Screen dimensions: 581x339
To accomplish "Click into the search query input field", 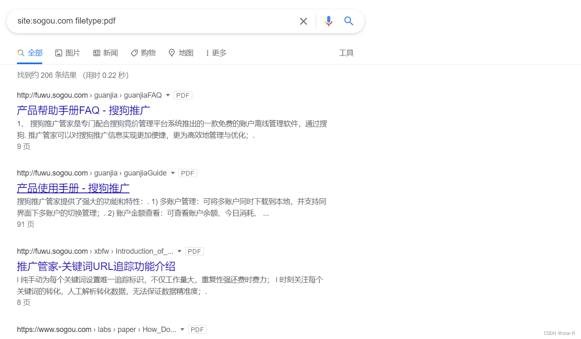I will click(155, 21).
